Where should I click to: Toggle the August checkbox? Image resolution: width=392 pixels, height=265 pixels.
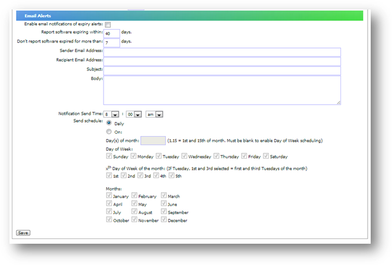point(134,211)
